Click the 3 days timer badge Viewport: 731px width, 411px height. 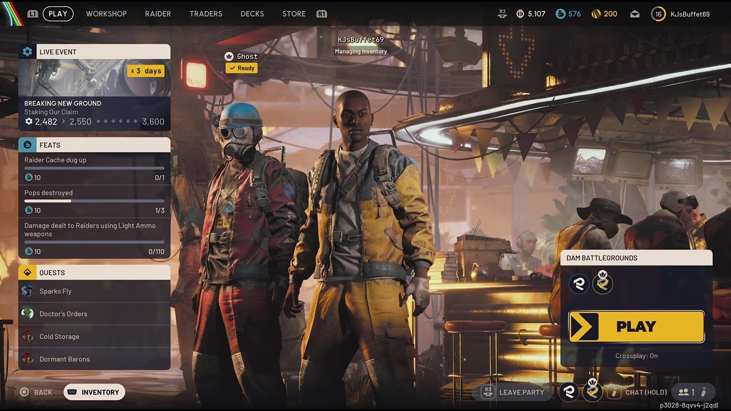(x=146, y=71)
